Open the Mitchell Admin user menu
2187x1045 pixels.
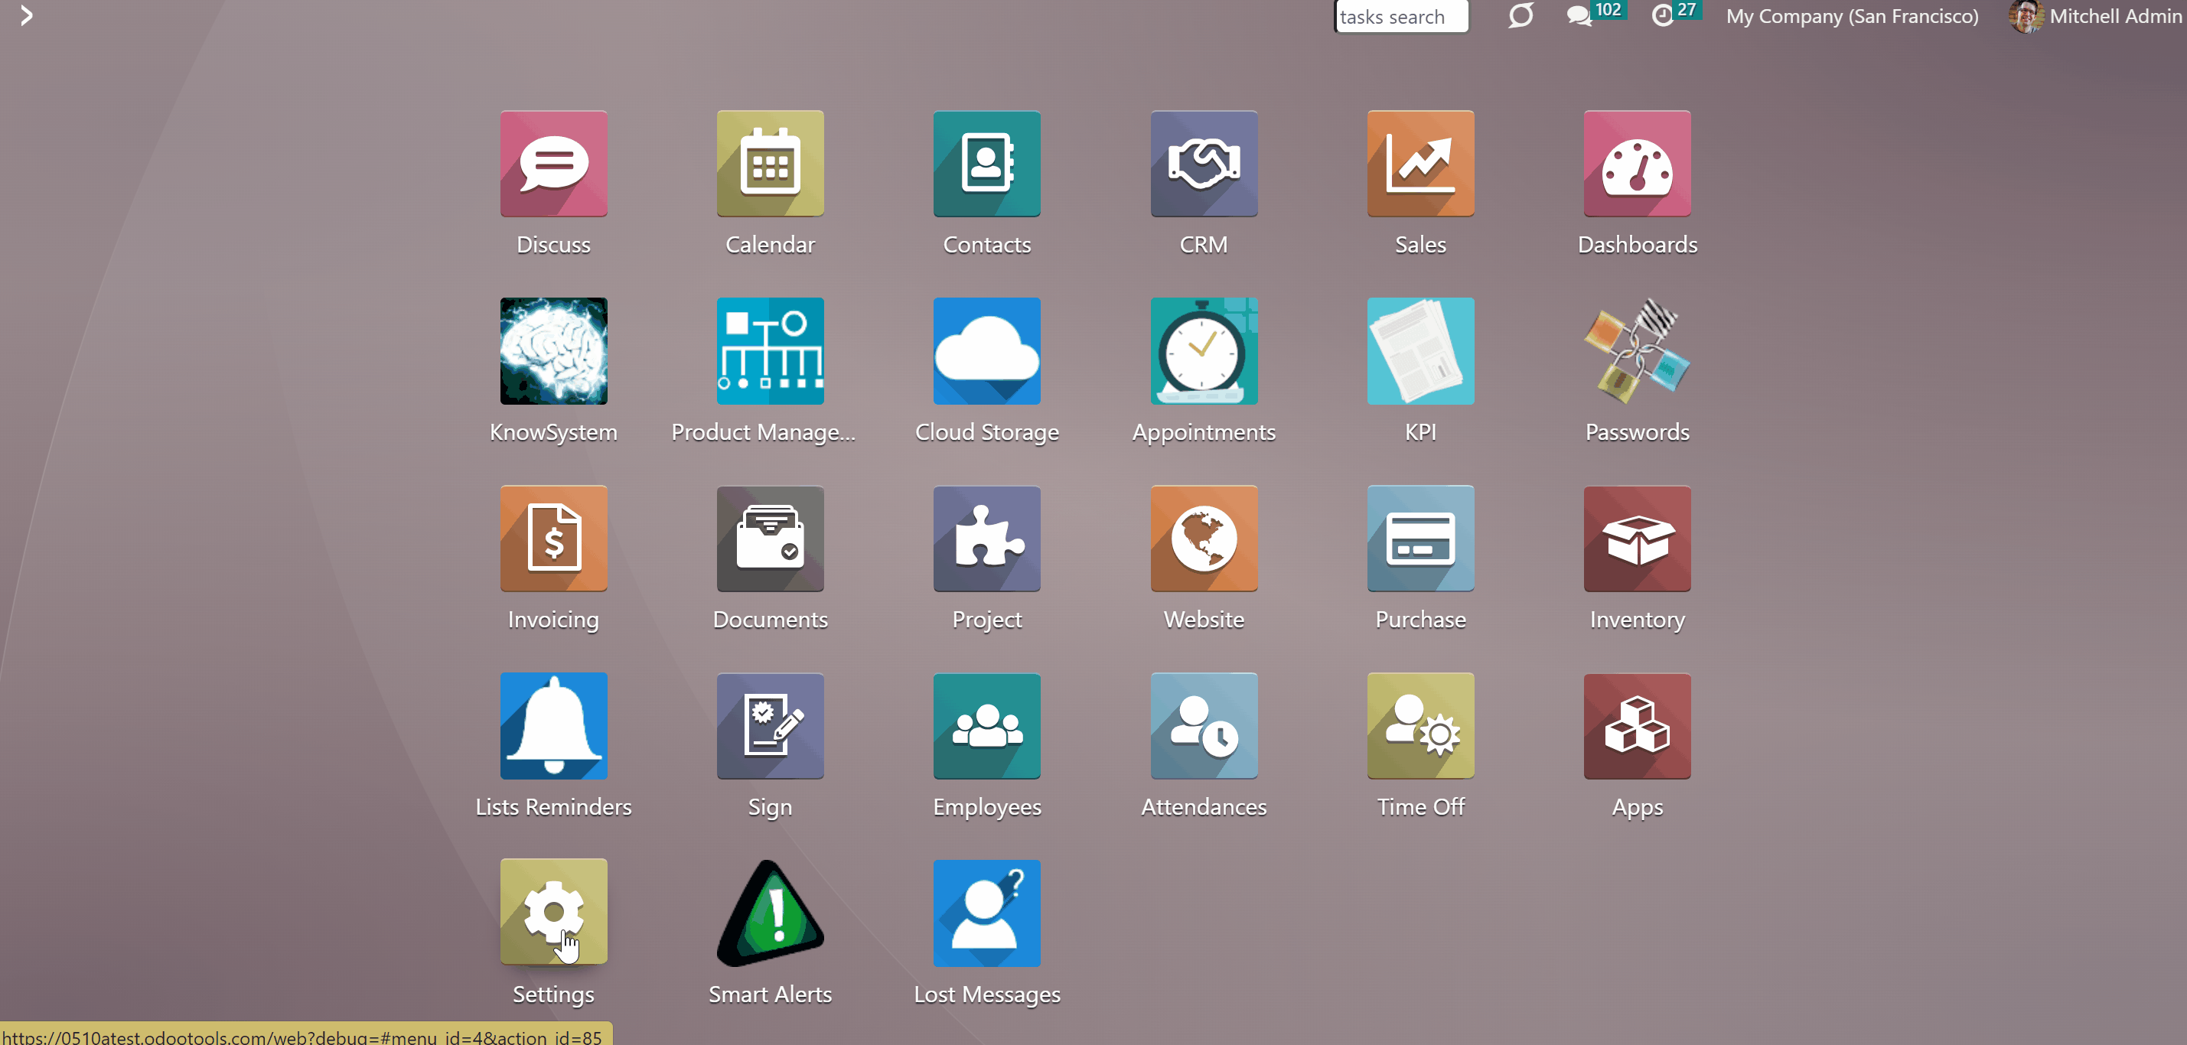tap(2097, 16)
